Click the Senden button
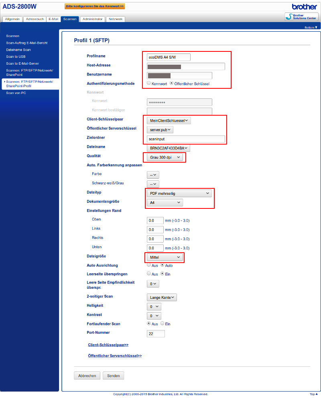This screenshot has width=321, height=398. [113, 376]
